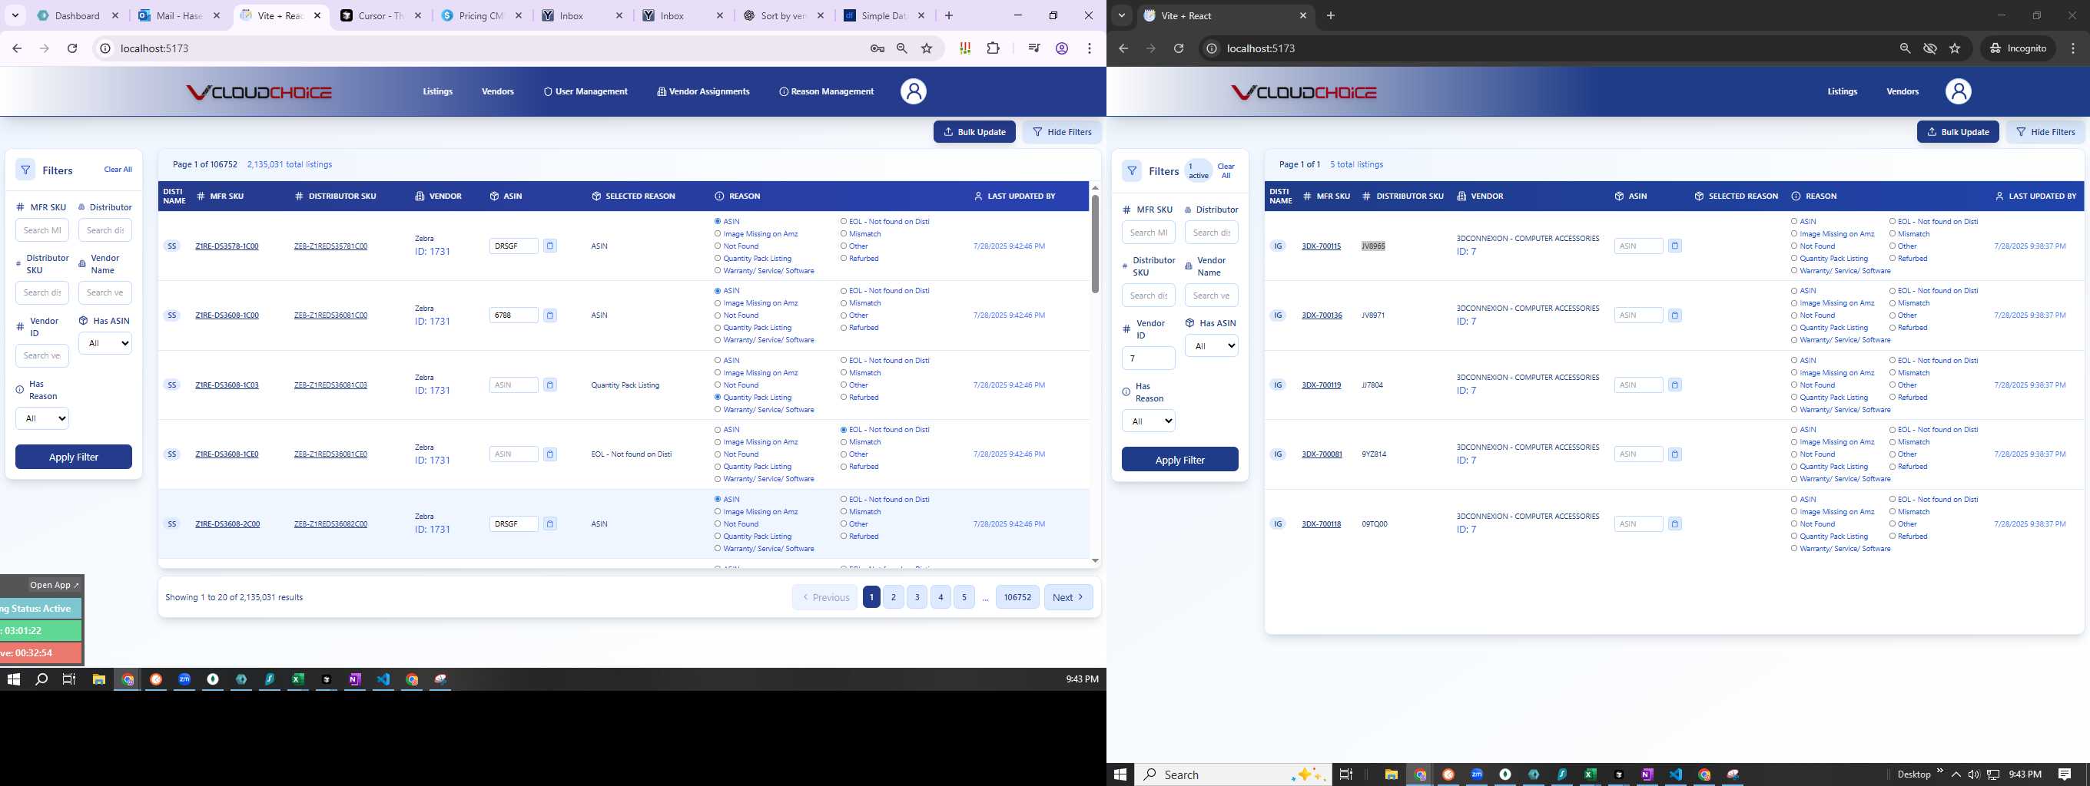Reload the page in the Incognito window
Viewport: 2090px width, 786px height.
(1179, 48)
